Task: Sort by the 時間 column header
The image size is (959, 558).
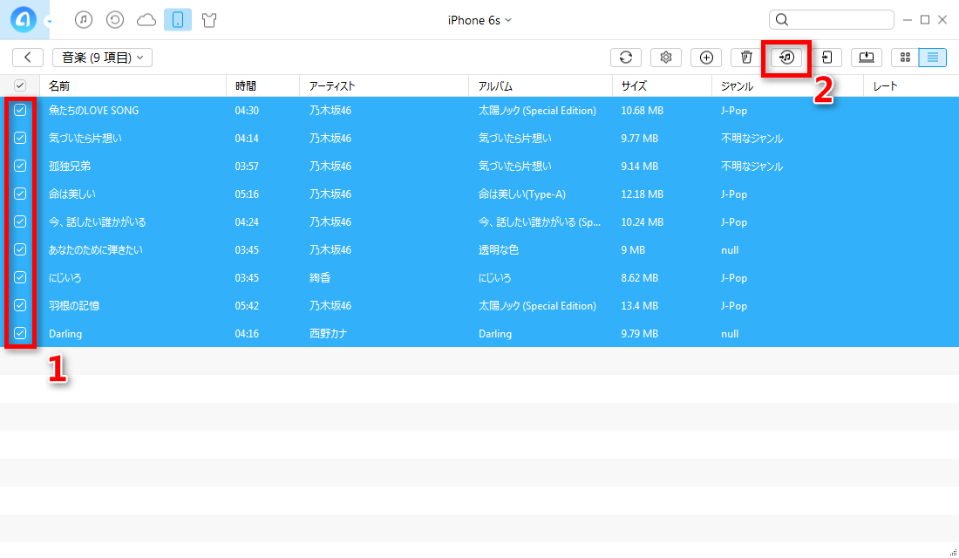Action: [263, 86]
